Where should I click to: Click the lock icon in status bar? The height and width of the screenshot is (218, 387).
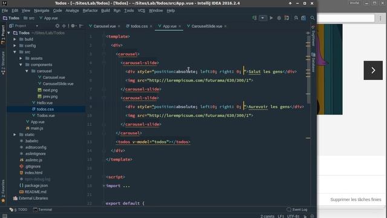[x=305, y=216]
